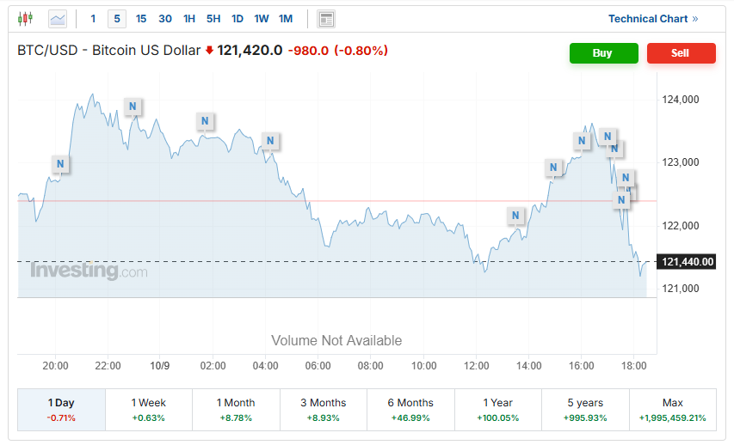Choose the 1W interval option

[x=262, y=19]
